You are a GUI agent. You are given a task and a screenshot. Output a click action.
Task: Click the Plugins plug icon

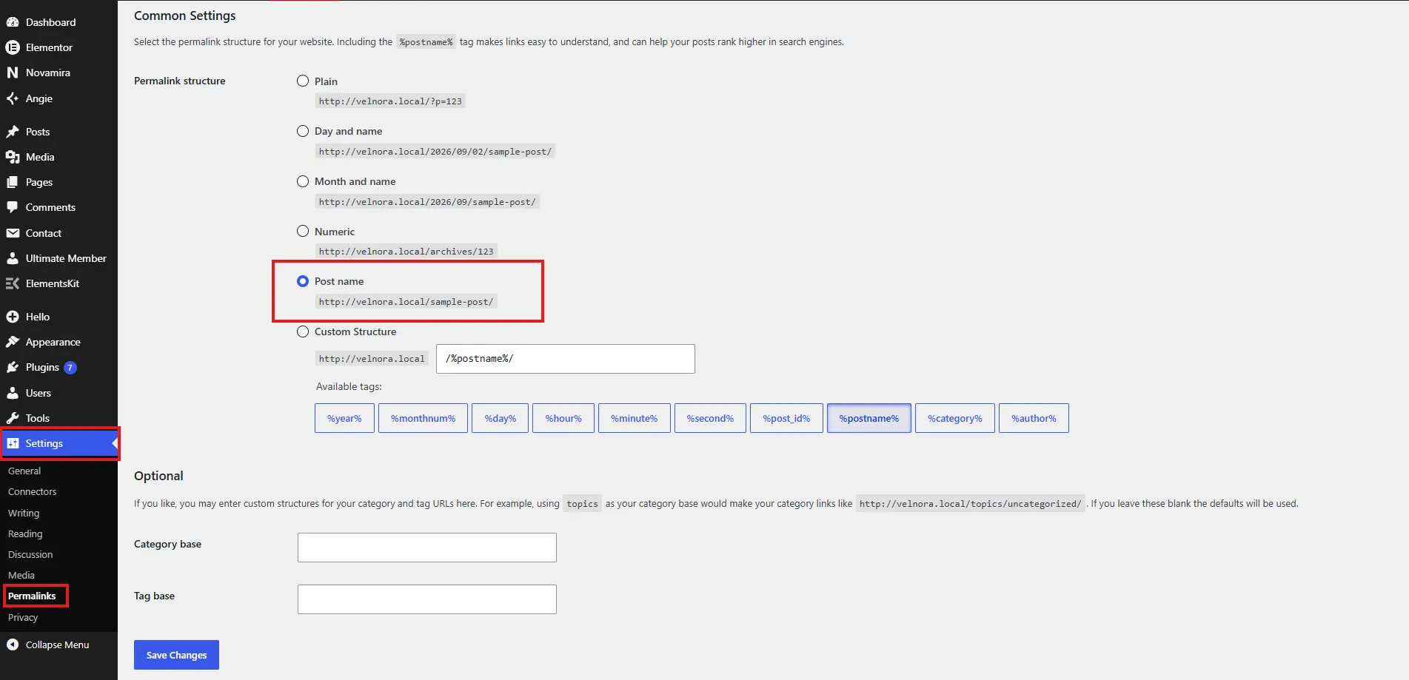pyautogui.click(x=13, y=367)
